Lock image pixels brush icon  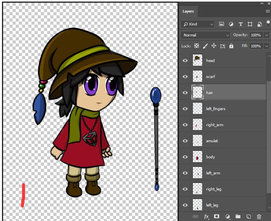205,46
